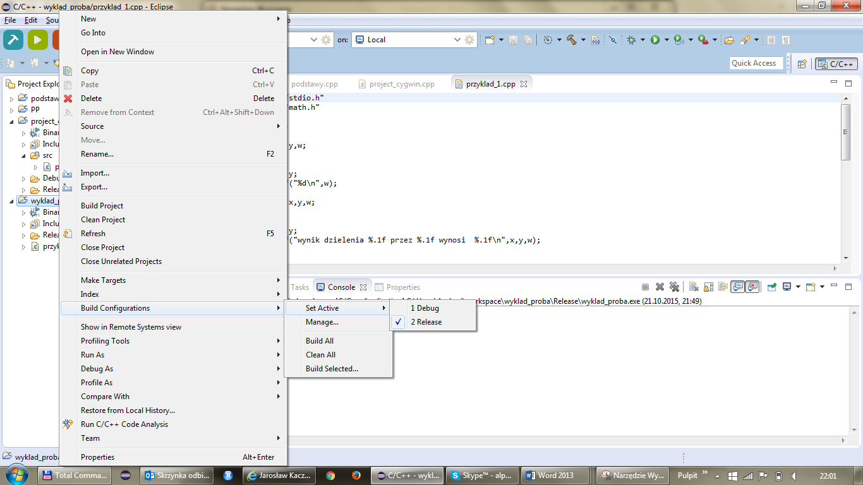863x485 pixels.
Task: Select Close Project menu entry
Action: [174, 248]
